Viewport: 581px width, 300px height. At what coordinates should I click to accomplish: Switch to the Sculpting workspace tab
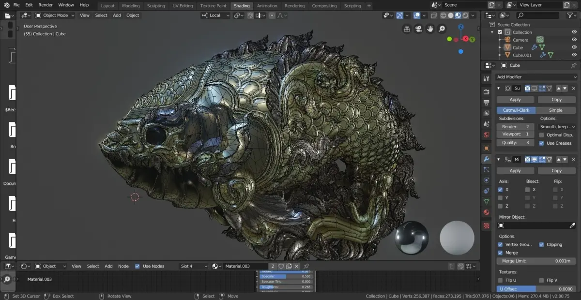coord(156,6)
